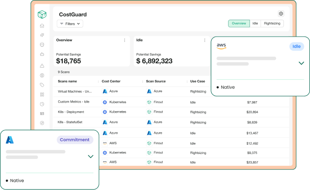The image size is (310, 190).
Task: Click the Azure logo on the Commitment card
Action: click(x=10, y=140)
